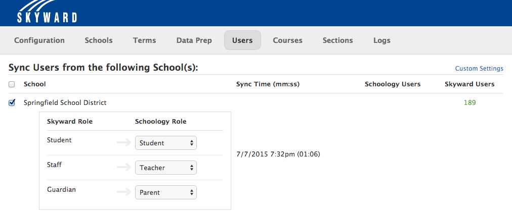Open the Student Schoology role dropdown
The image size is (512, 214).
click(165, 143)
